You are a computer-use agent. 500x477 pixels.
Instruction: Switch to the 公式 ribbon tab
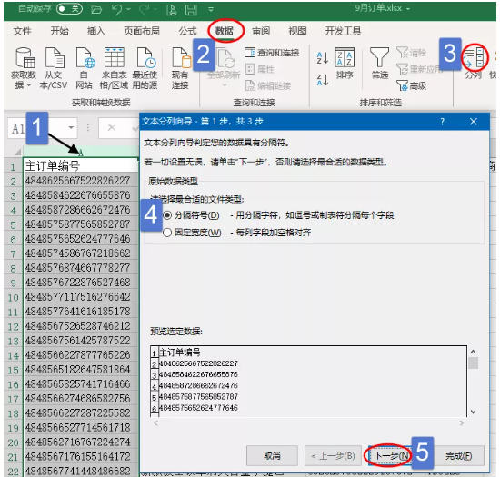187,31
